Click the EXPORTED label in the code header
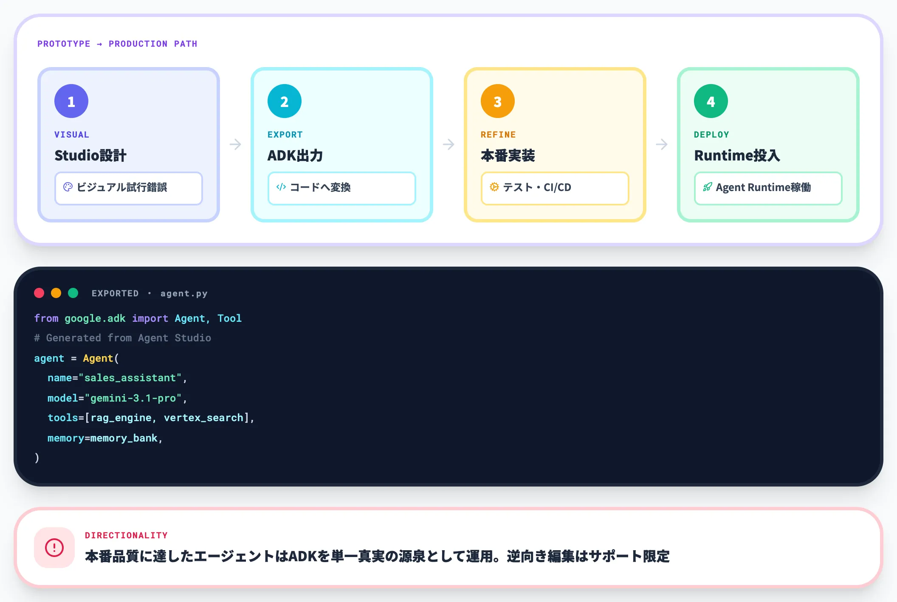 115,293
